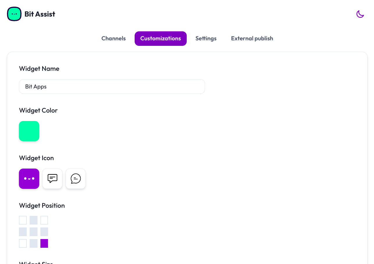
Task: Click the Bit Assist title text
Action: point(40,14)
